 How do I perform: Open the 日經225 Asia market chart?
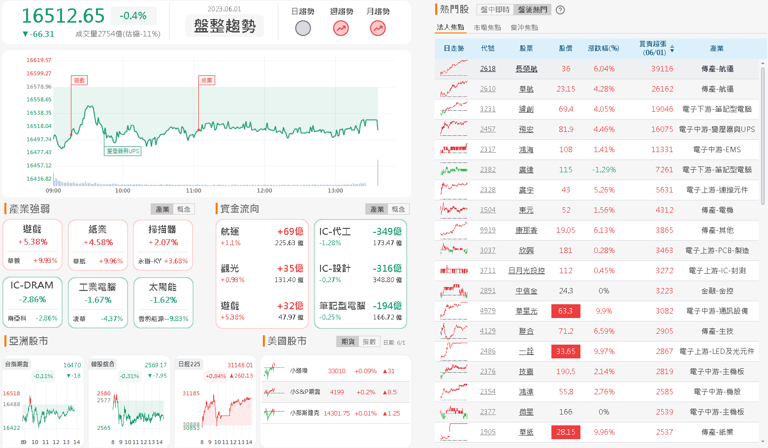point(215,402)
